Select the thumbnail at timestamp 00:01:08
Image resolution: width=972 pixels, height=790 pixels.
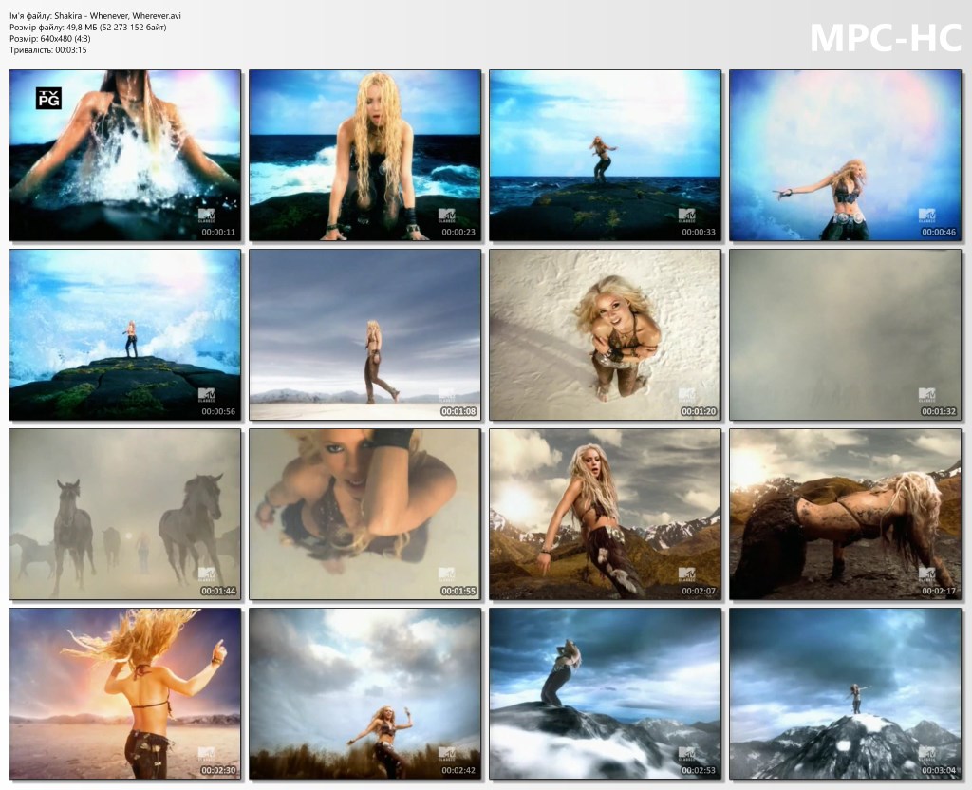364,335
